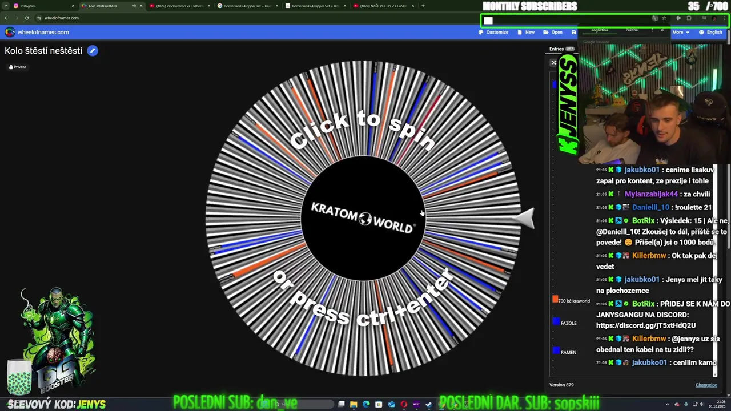
Task: Bookmark this page with star icon
Action: (x=664, y=18)
